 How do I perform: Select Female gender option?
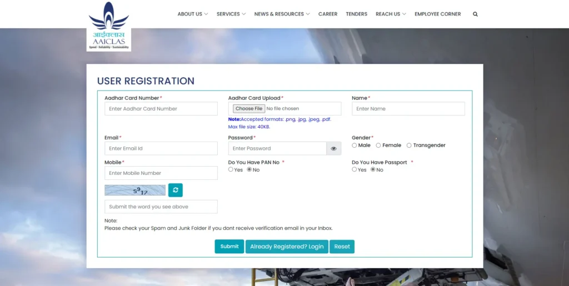pyautogui.click(x=378, y=145)
